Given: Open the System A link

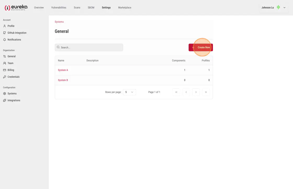Looking at the screenshot, I should pyautogui.click(x=63, y=70).
